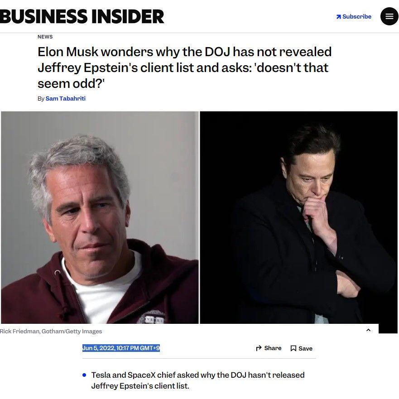Click the Save button label
The width and height of the screenshot is (399, 399).
305,348
